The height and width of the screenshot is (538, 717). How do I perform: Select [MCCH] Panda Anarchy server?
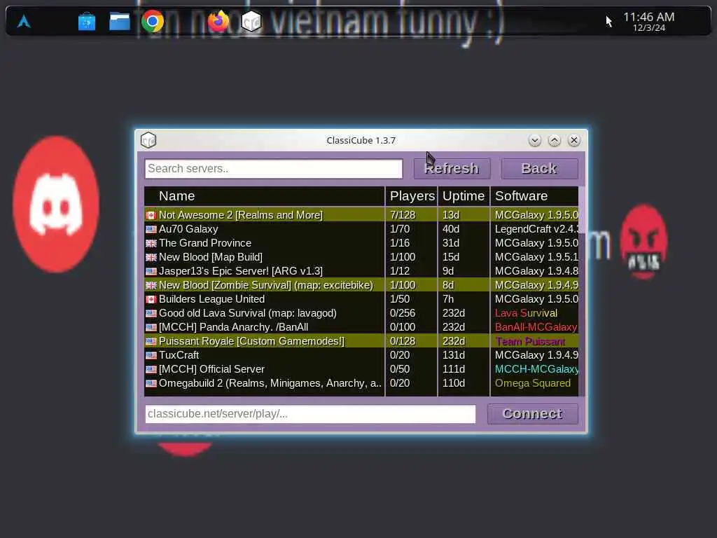[361, 327]
